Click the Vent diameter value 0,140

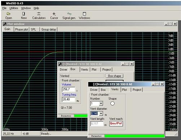(x=94, y=113)
